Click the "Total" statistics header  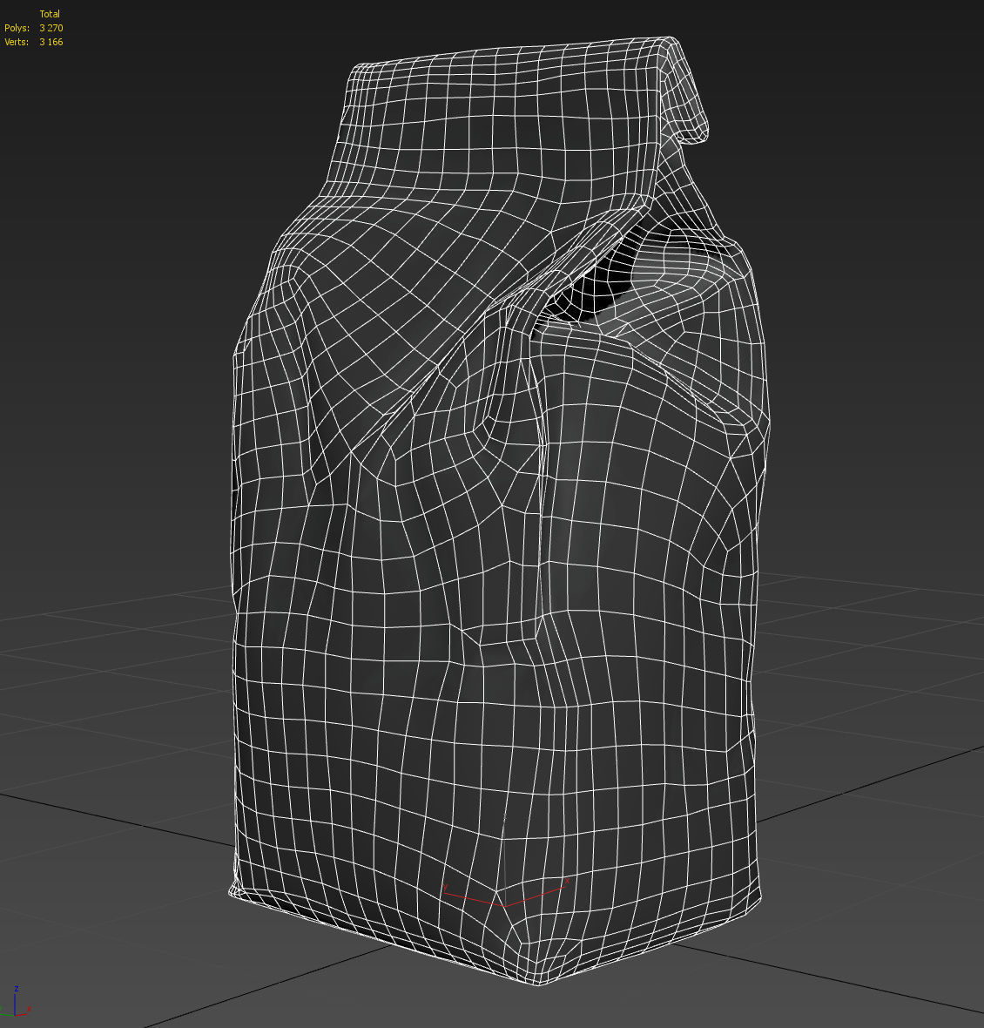click(50, 14)
